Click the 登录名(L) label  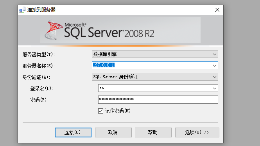click(x=41, y=88)
